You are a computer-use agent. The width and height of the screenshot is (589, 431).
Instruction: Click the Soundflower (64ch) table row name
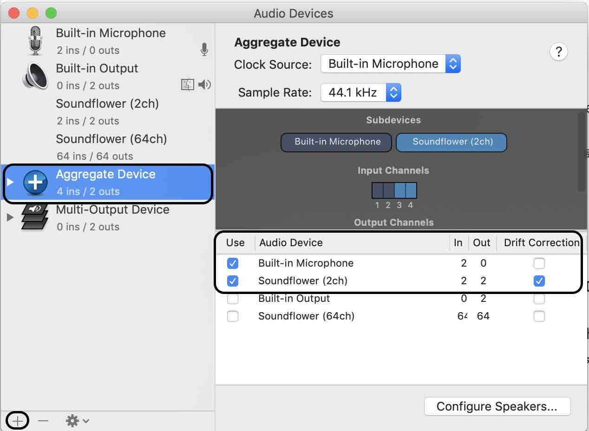click(x=306, y=316)
